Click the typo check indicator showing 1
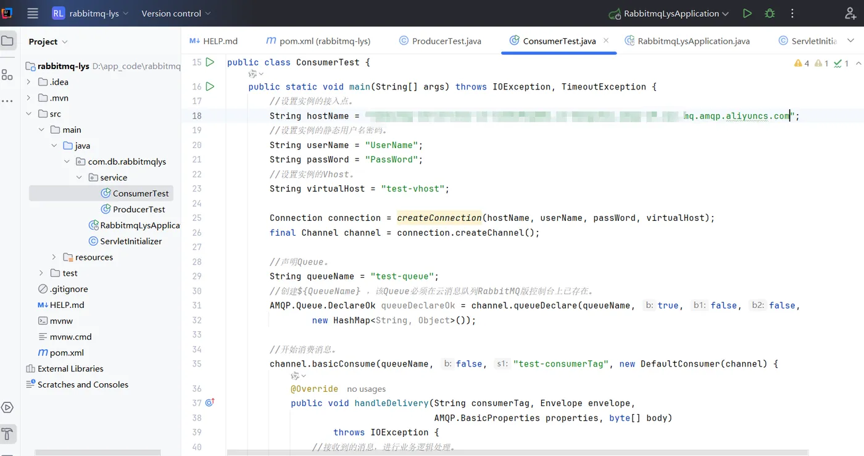Image resolution: width=864 pixels, height=456 pixels. point(841,63)
